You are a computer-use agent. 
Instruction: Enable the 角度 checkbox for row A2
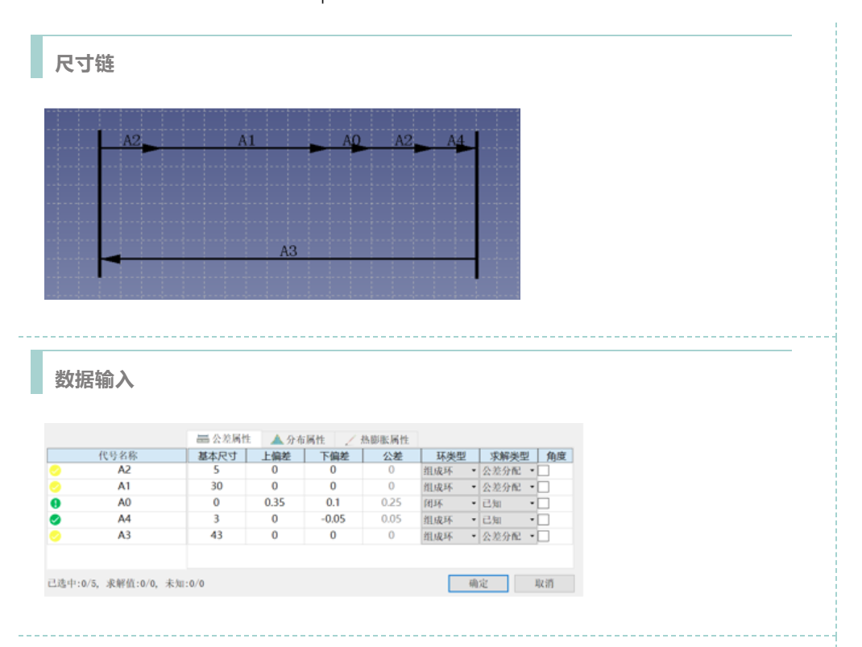(544, 471)
